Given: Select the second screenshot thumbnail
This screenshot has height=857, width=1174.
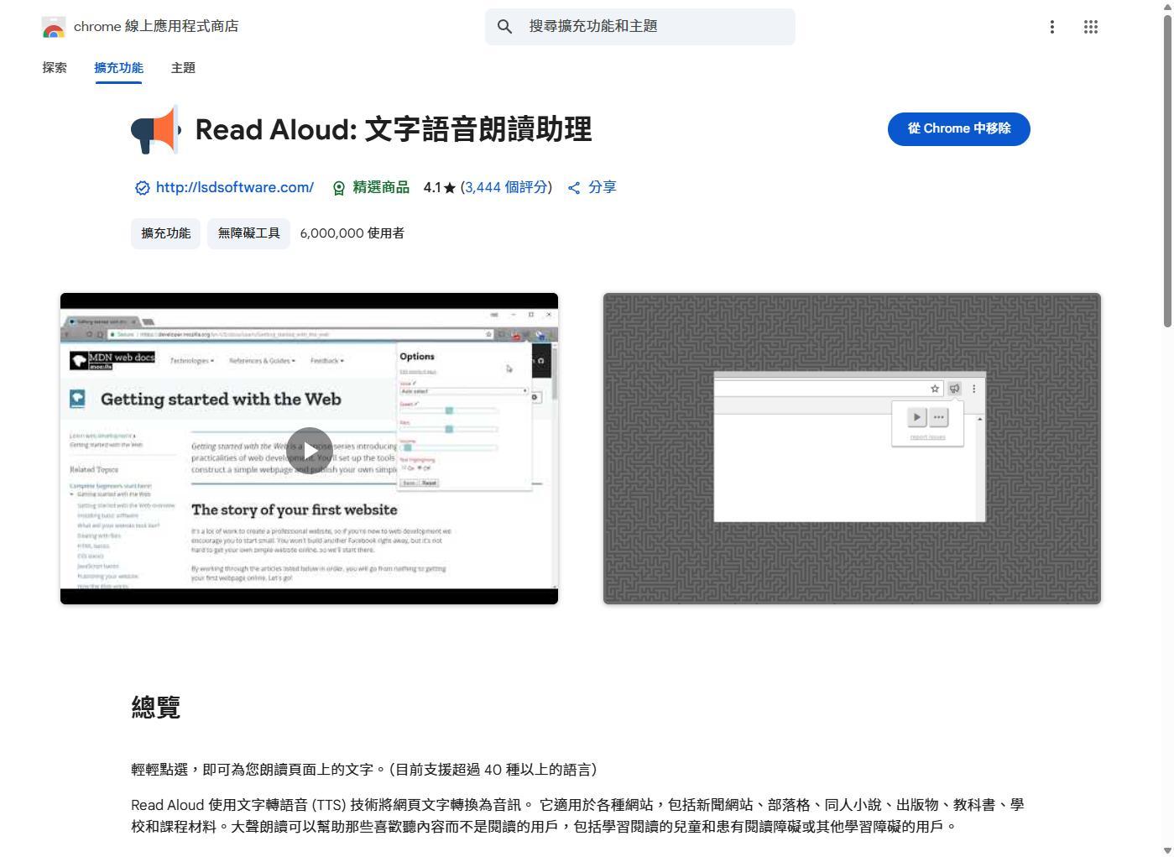Looking at the screenshot, I should click(x=851, y=448).
